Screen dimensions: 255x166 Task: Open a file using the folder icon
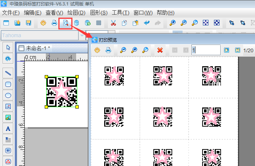click(x=17, y=23)
